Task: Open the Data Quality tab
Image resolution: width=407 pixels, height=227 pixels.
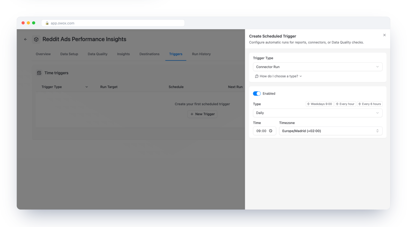Action: click(x=97, y=54)
